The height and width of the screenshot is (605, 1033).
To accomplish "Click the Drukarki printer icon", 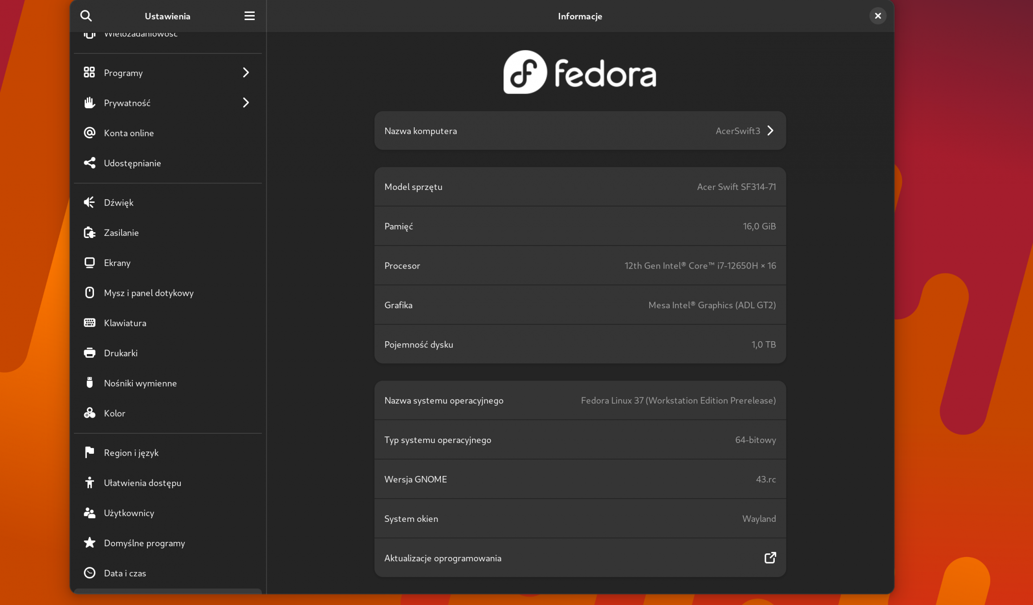I will pyautogui.click(x=89, y=352).
